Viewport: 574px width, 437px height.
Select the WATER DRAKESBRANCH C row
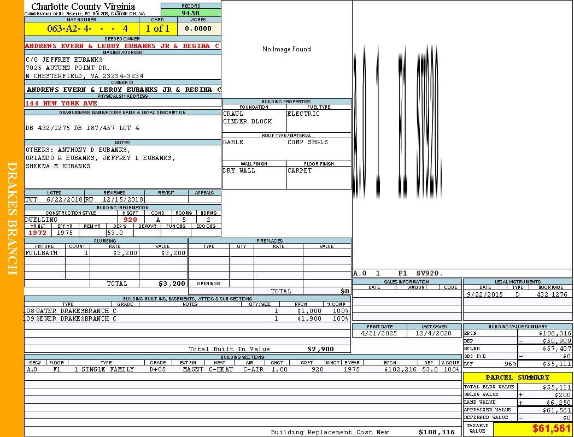pos(188,311)
